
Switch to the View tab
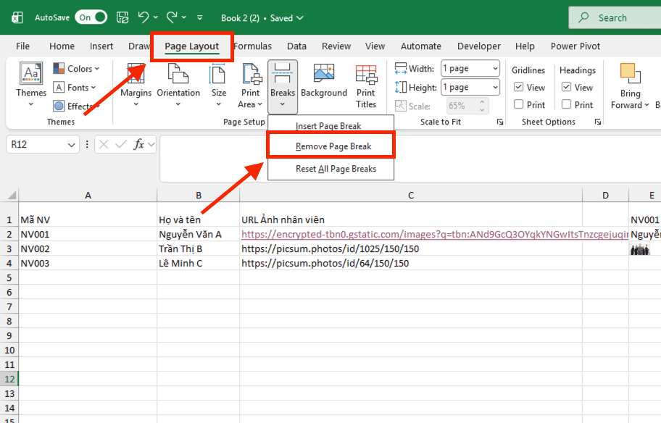[x=375, y=46]
